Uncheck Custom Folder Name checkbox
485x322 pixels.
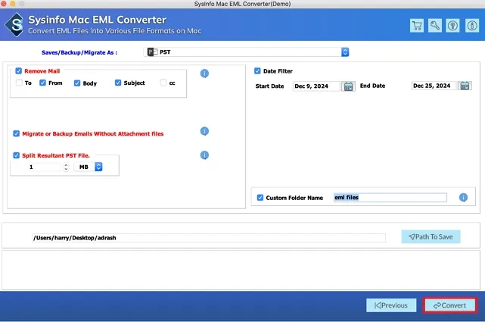pos(260,198)
